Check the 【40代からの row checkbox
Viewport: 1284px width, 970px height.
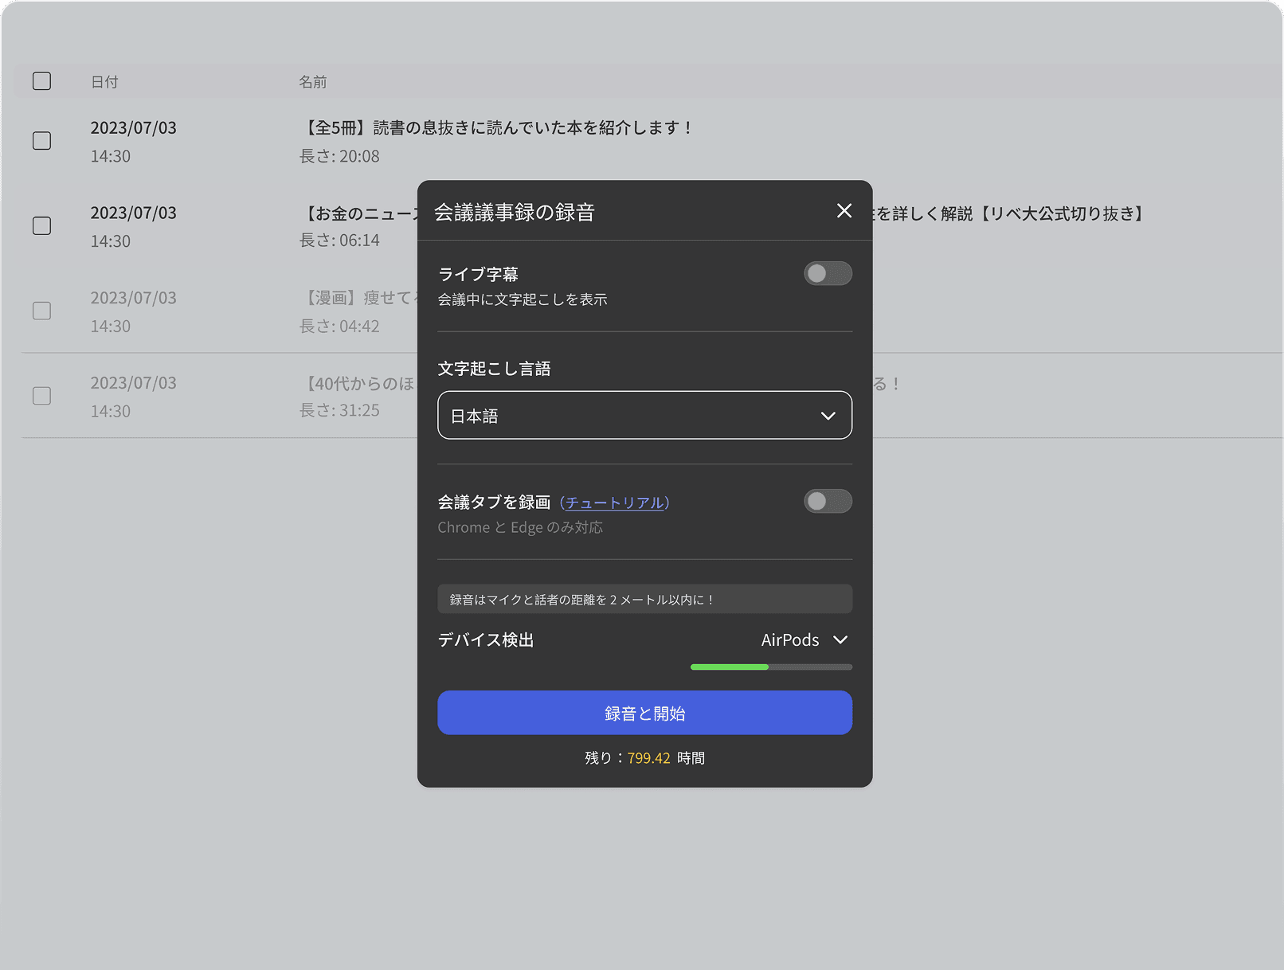click(42, 396)
